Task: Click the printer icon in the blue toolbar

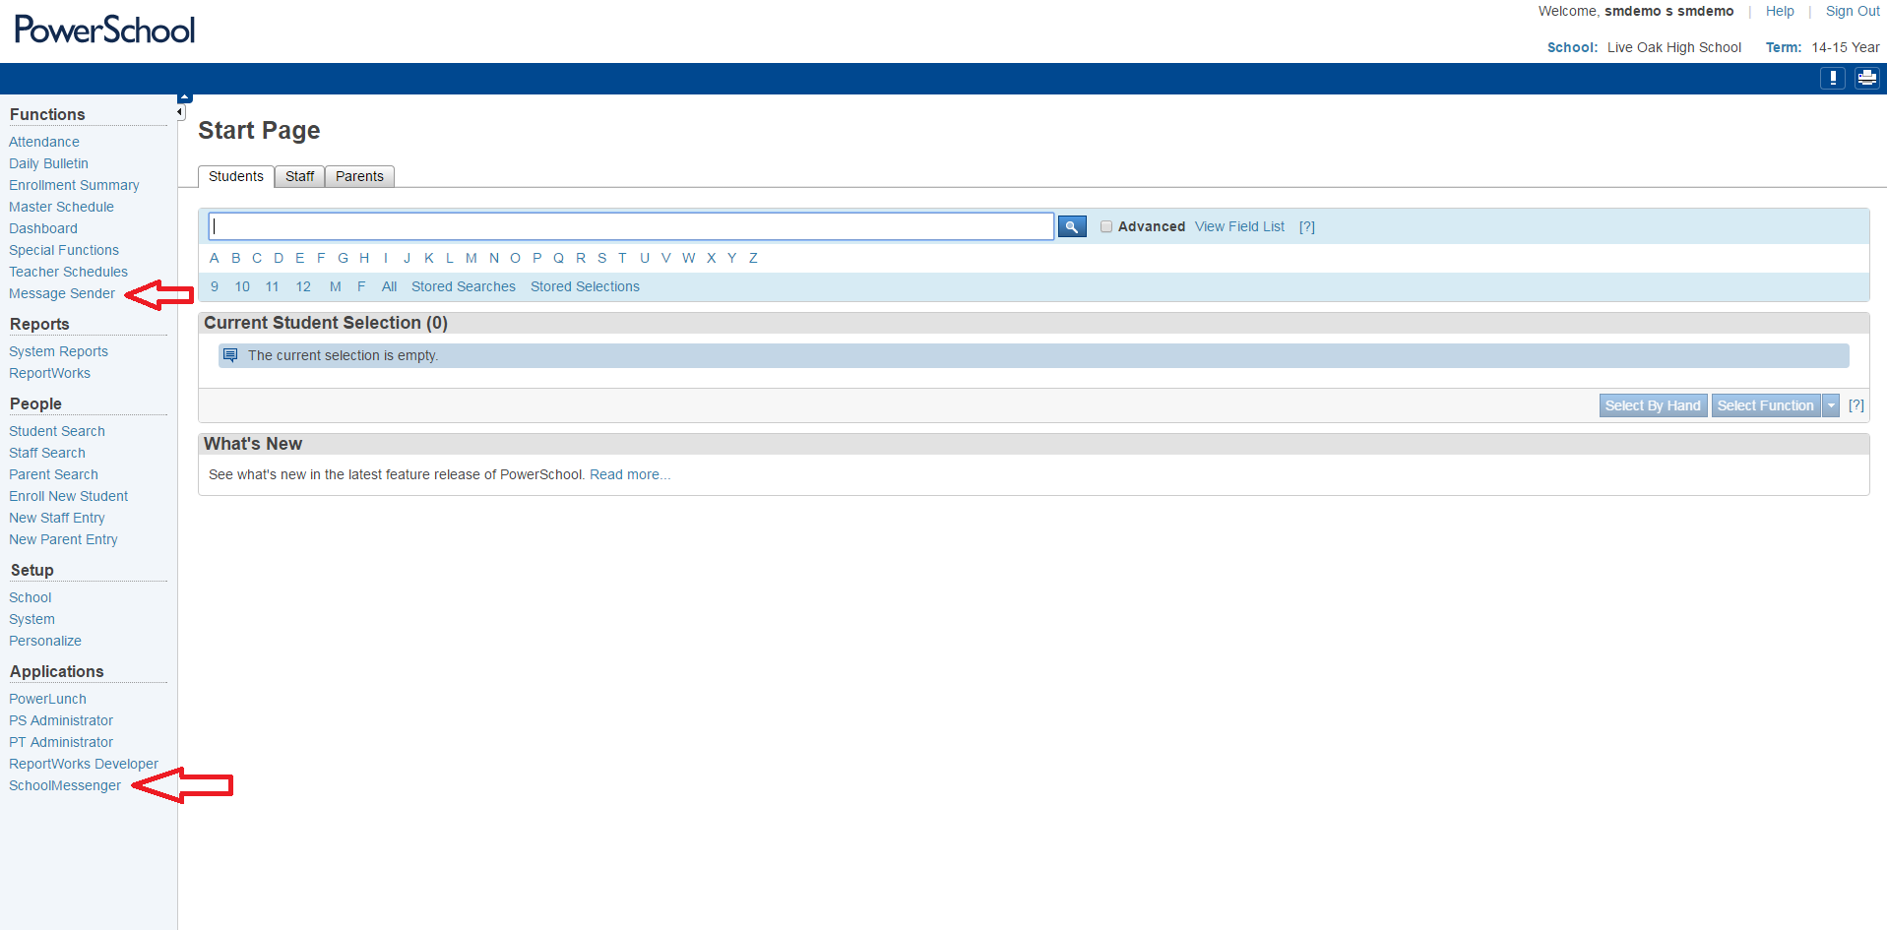Action: [1866, 78]
